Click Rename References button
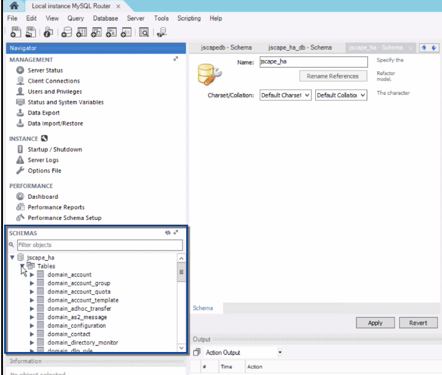 point(333,76)
